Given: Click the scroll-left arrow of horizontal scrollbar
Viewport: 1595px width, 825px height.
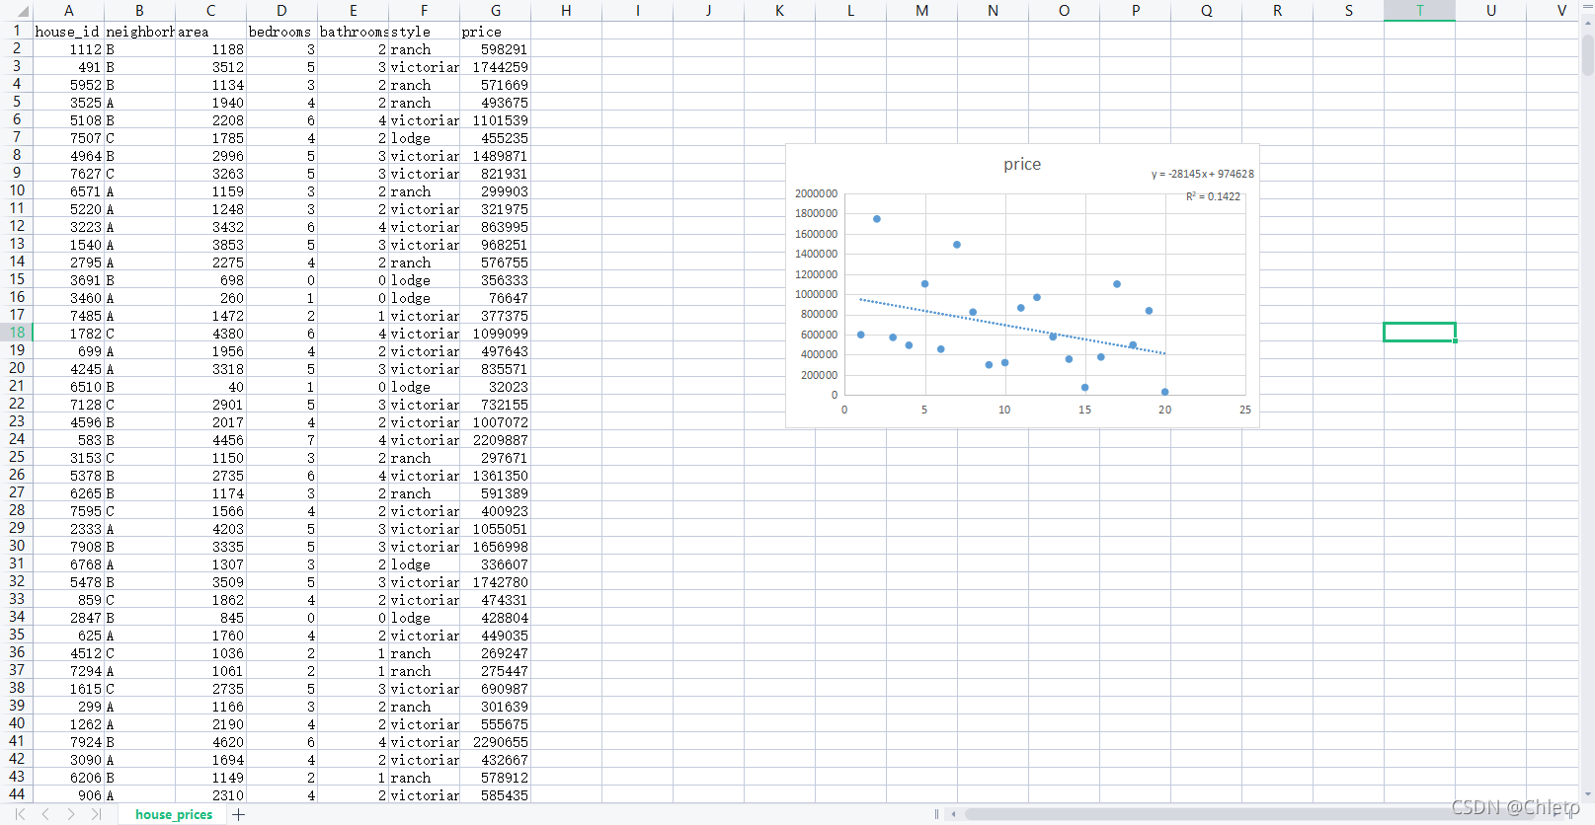Looking at the screenshot, I should coord(953,814).
